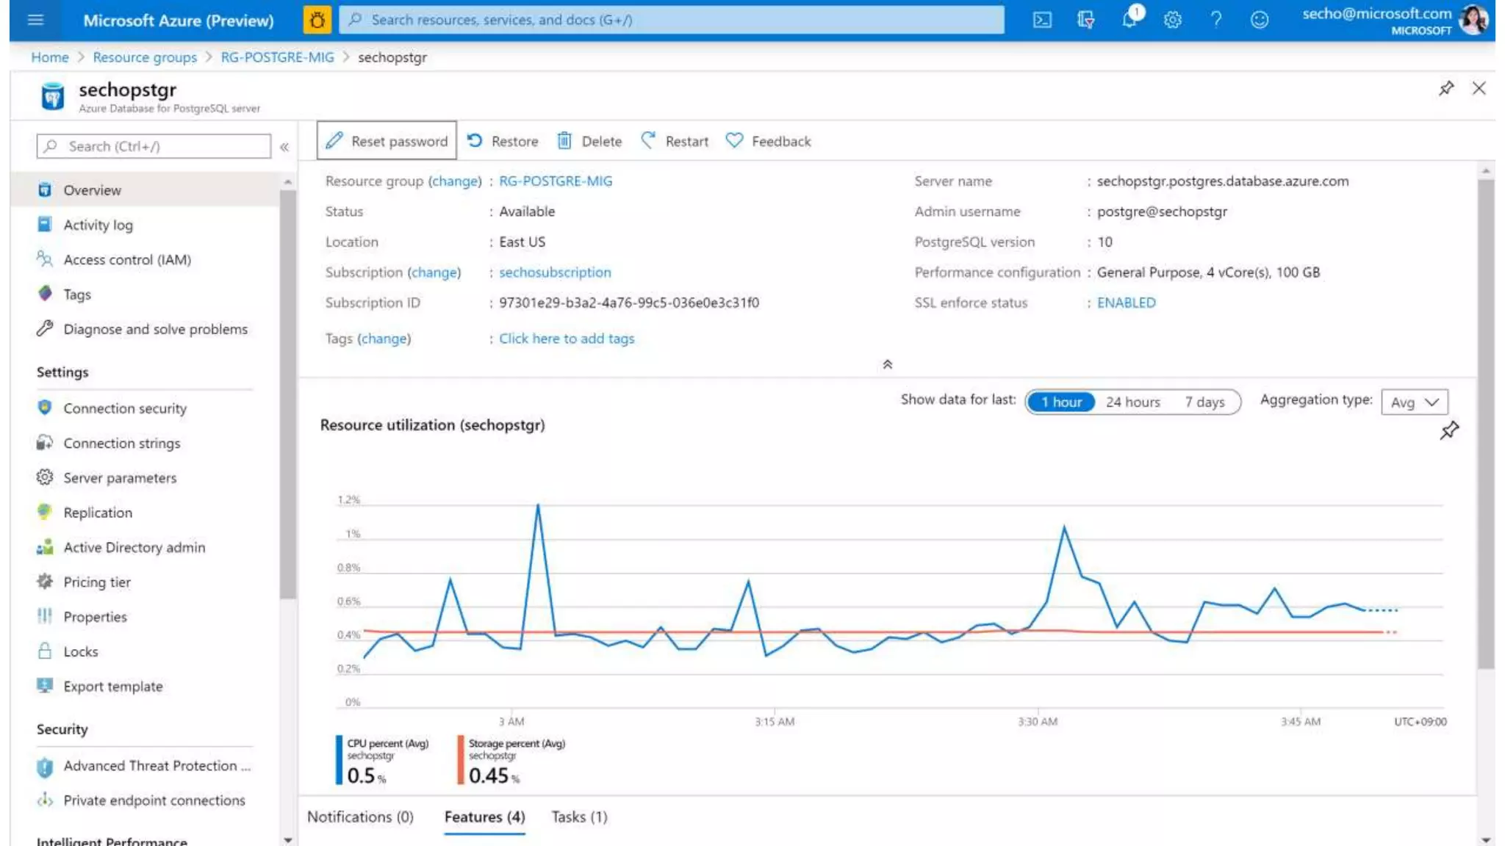The image size is (1505, 846).
Task: Click the preview bug report icon
Action: click(317, 20)
